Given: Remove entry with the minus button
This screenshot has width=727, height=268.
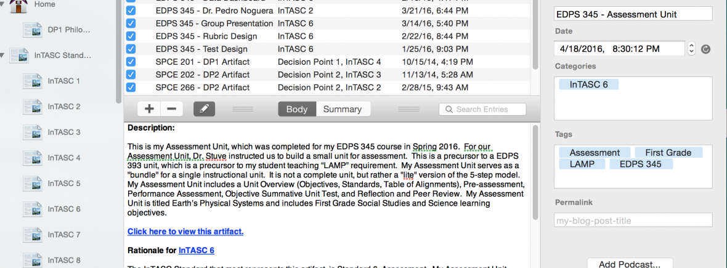Looking at the screenshot, I should point(171,109).
